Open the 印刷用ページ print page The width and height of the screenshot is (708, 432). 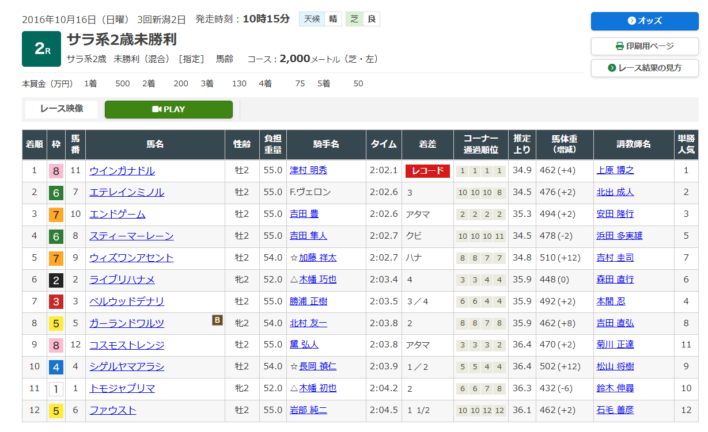point(645,46)
